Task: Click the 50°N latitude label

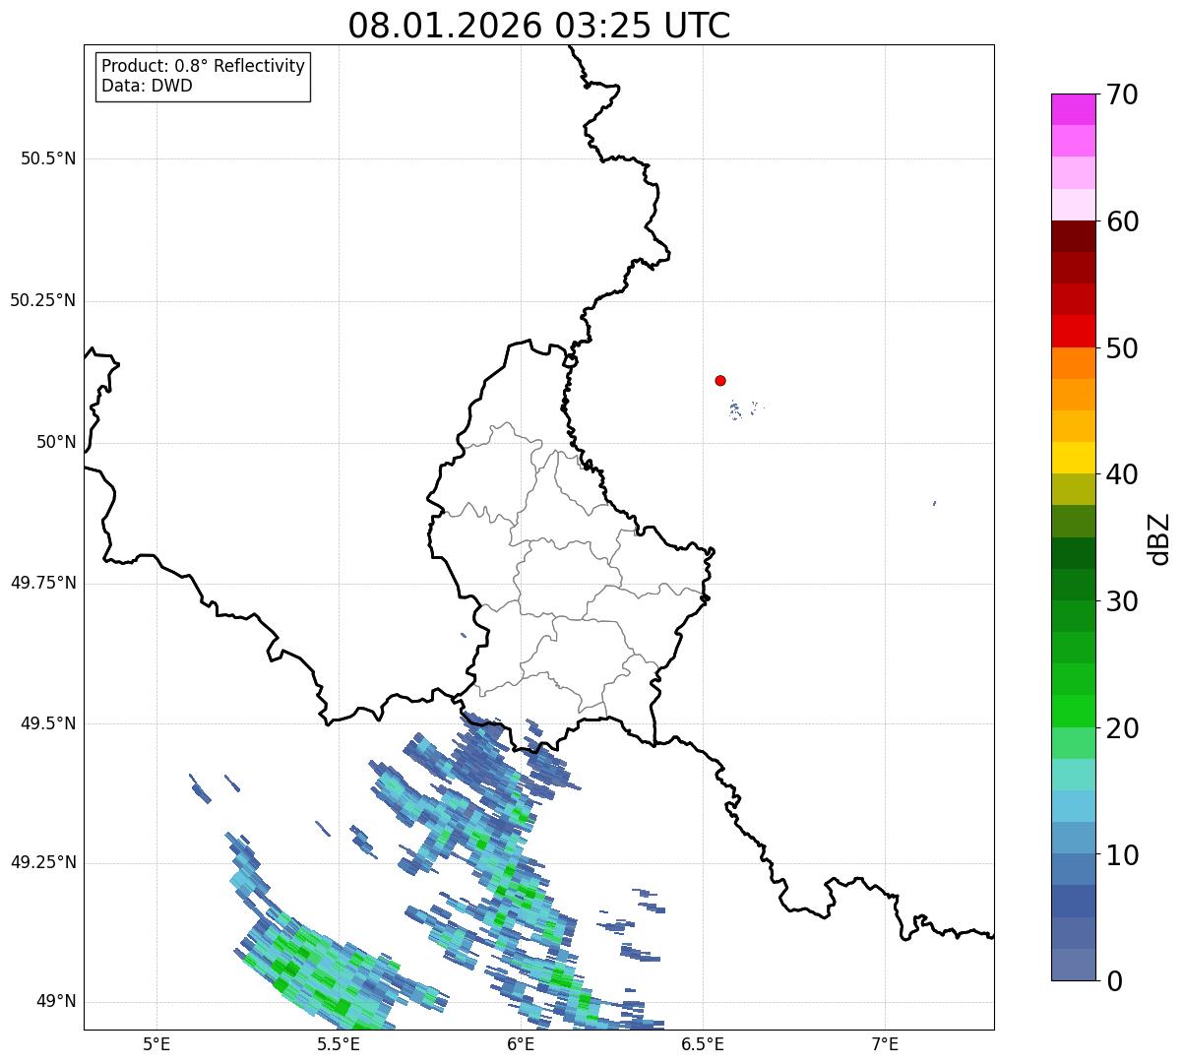Action: pos(56,442)
